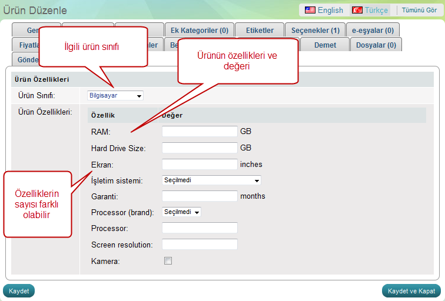Open the Ürün Sınıfı dropdown showing Bilgisayar
Screen dimensions: 445x301
(115, 95)
